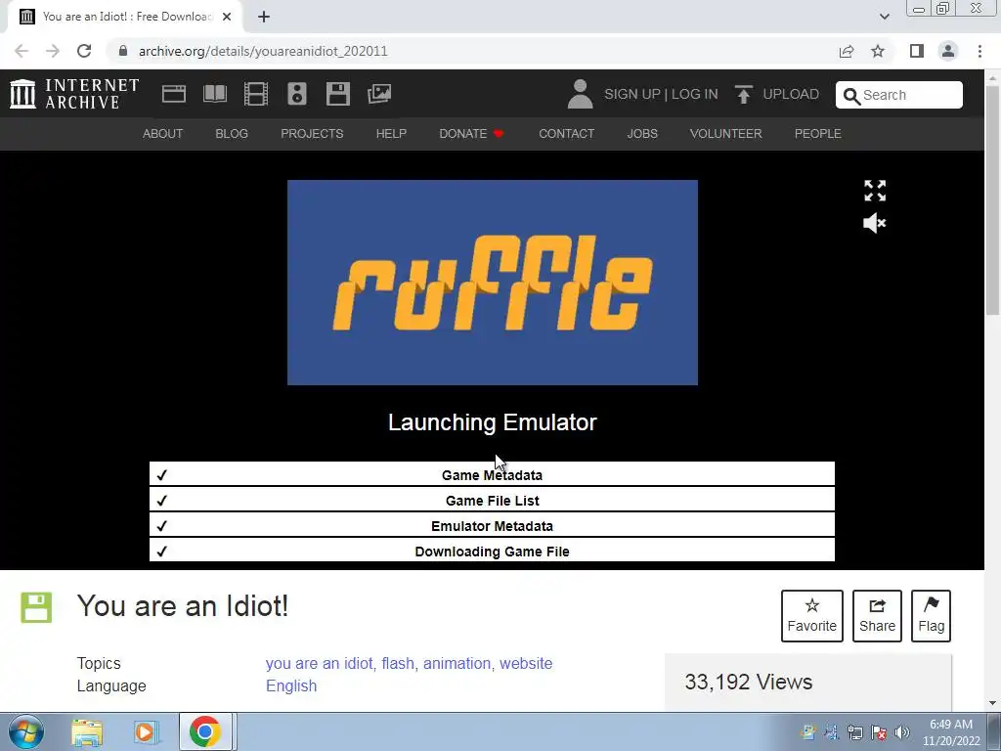Reload the page in Chrome
Screen dimensions: 1001x751
[84, 51]
